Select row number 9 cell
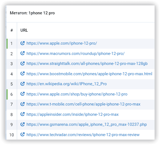160x145 pixels. 12,124
